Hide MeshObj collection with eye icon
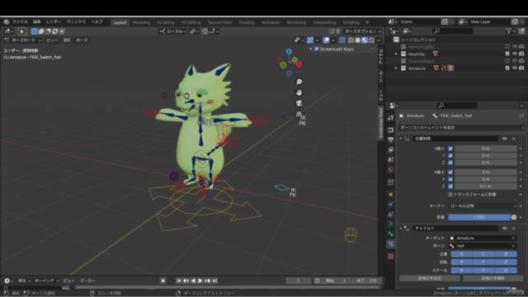The height and width of the screenshot is (297, 528). (515, 54)
